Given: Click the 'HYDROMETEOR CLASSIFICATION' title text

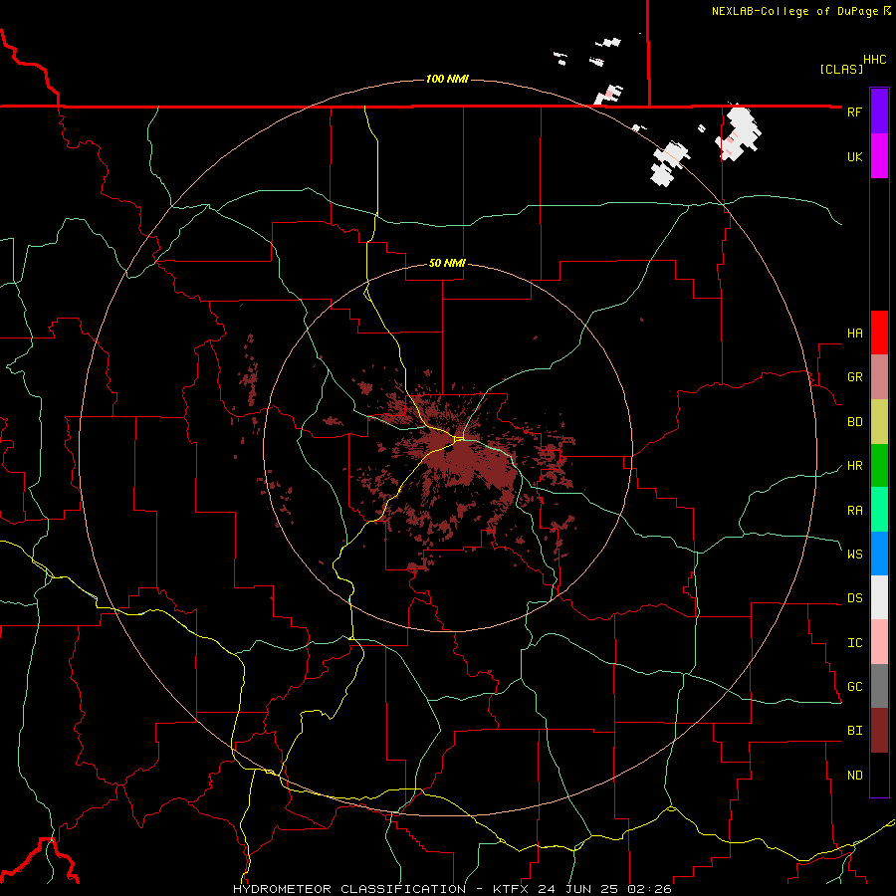Looking at the screenshot, I should point(349,889).
